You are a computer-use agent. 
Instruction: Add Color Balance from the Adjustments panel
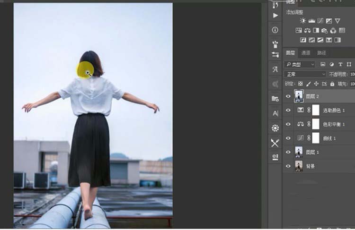pos(307,30)
